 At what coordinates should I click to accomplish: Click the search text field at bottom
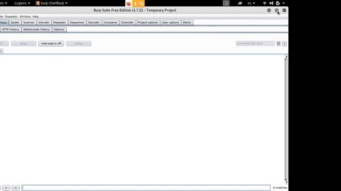point(146,188)
